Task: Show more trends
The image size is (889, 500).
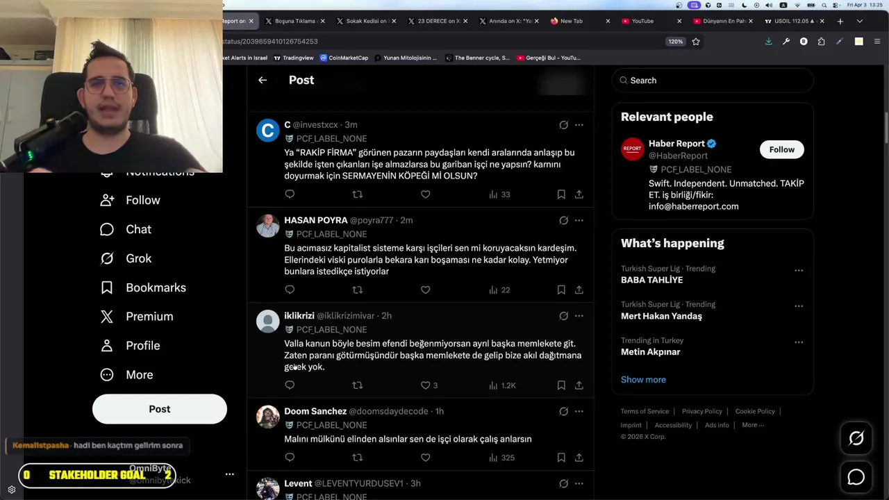Action: tap(643, 380)
